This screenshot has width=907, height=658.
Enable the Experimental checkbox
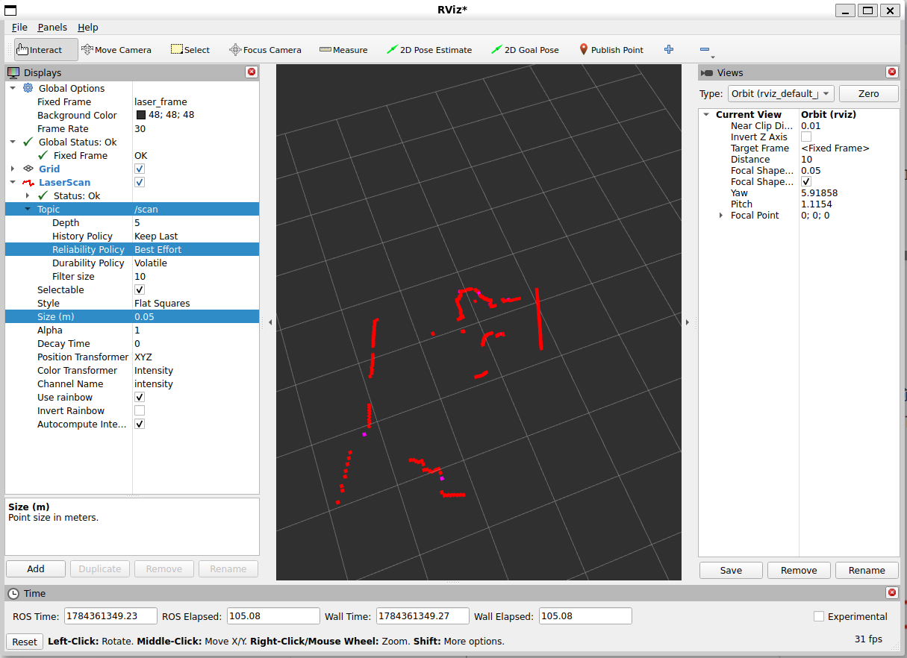coord(819,616)
